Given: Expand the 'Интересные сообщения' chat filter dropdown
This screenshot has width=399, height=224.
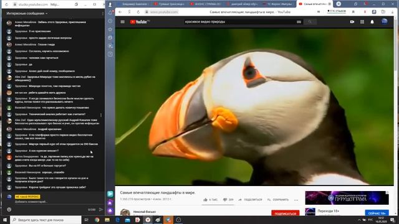Looking at the screenshot, I should [x=27, y=14].
